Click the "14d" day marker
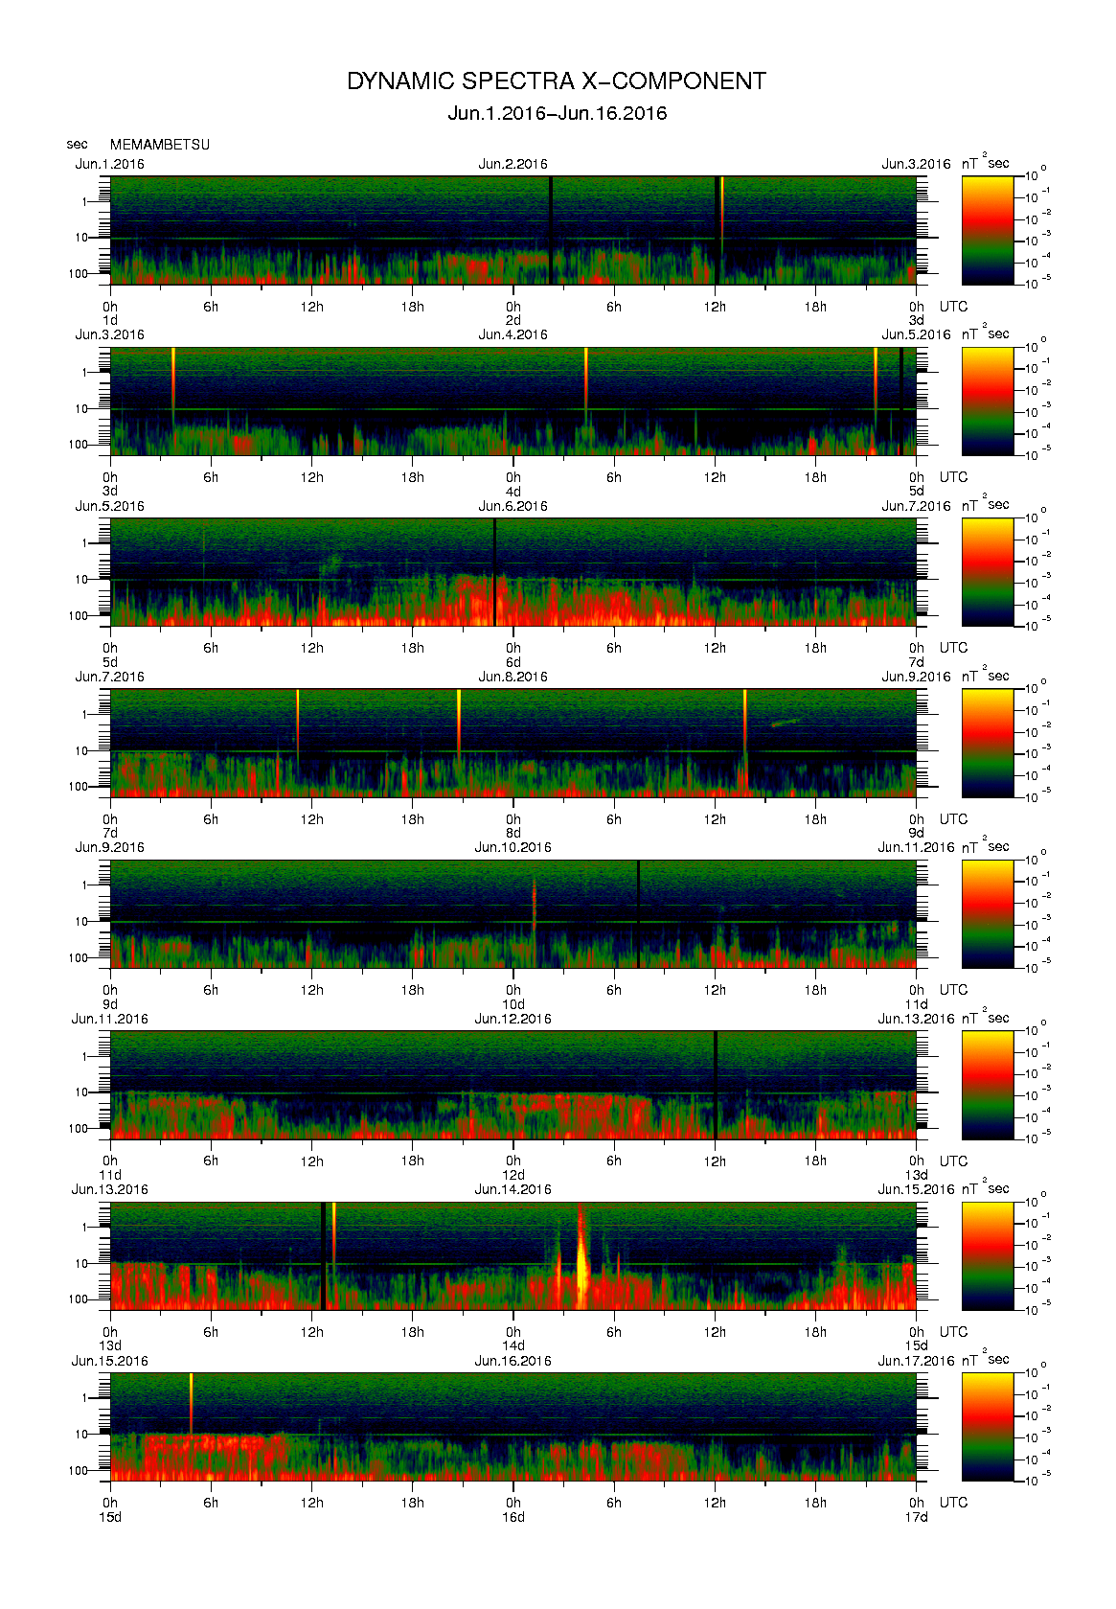The width and height of the screenshot is (1116, 1609). [x=513, y=1346]
